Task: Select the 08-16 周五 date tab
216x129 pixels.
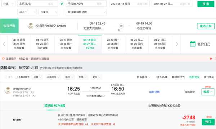Action: click(x=42, y=44)
